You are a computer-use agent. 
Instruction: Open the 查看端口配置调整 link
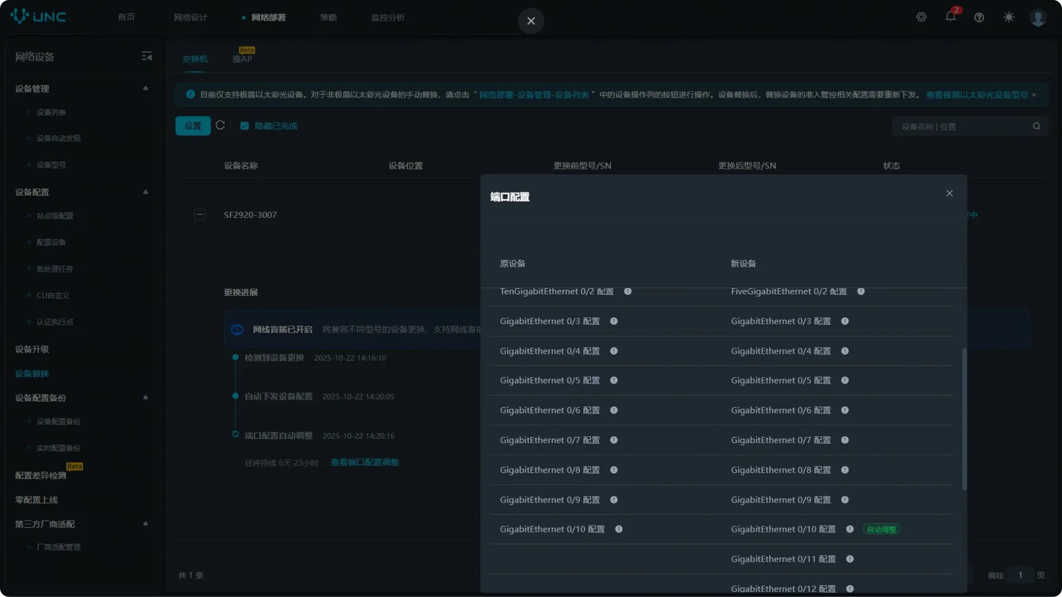[x=365, y=462]
